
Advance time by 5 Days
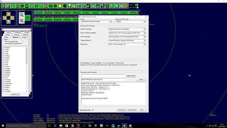124,13
